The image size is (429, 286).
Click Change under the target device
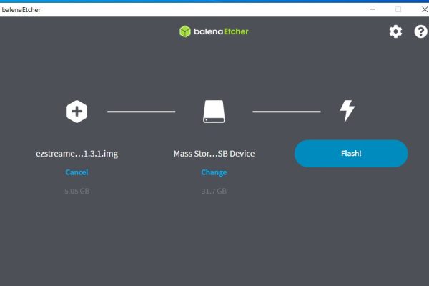[x=214, y=172]
